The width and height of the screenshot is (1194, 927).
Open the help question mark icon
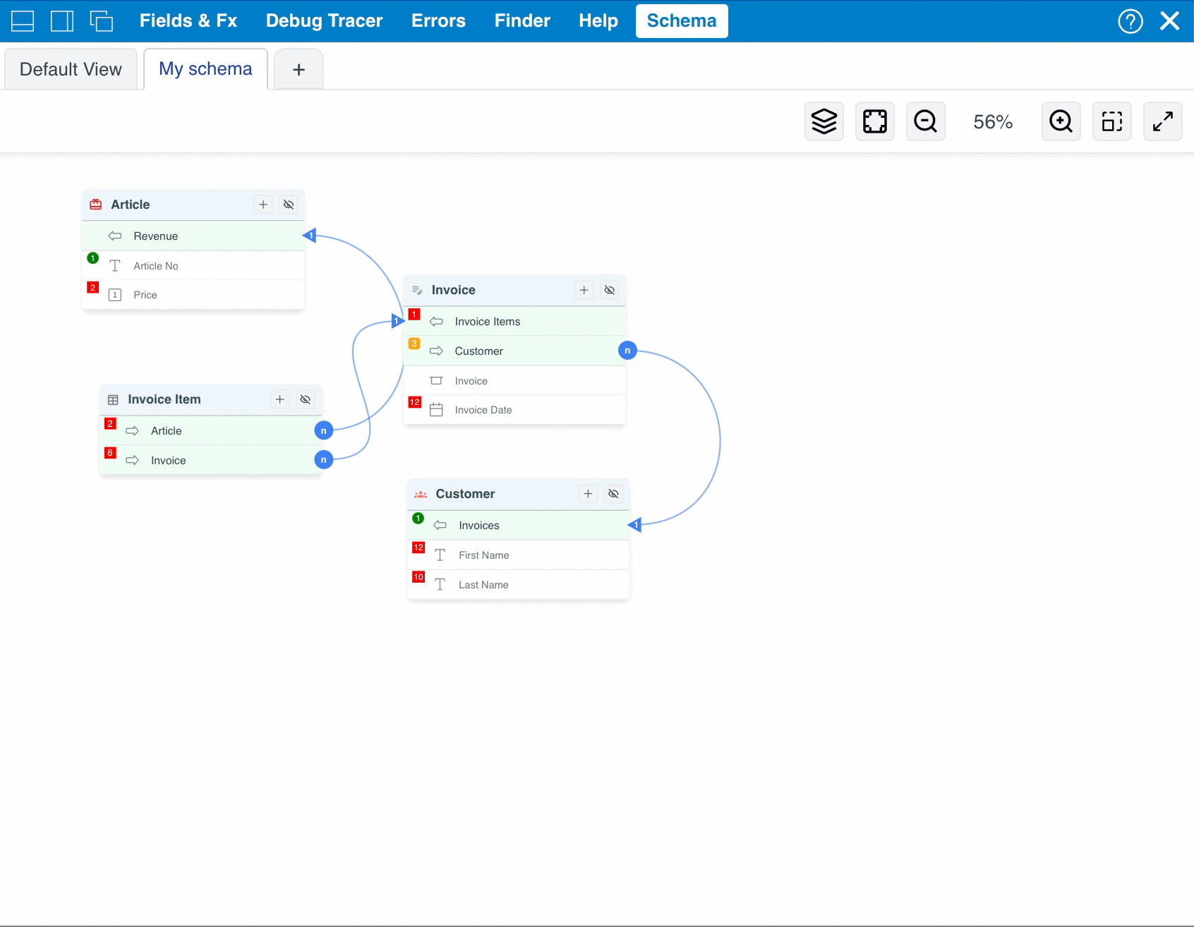1130,21
